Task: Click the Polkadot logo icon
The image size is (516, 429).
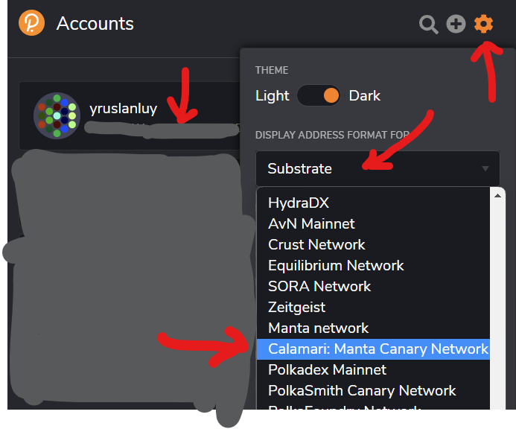Action: [31, 23]
